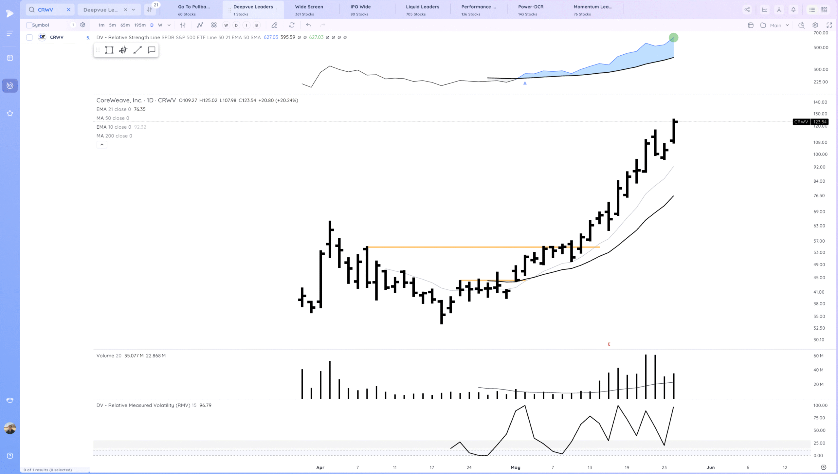Toggle the Symbol select-all checkbox
Viewport: 838px width, 474px height.
coord(29,25)
